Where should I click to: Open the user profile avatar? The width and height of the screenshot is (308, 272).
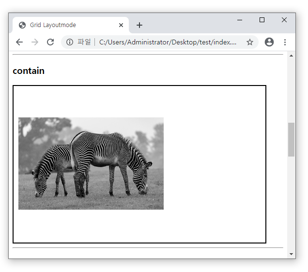click(269, 42)
